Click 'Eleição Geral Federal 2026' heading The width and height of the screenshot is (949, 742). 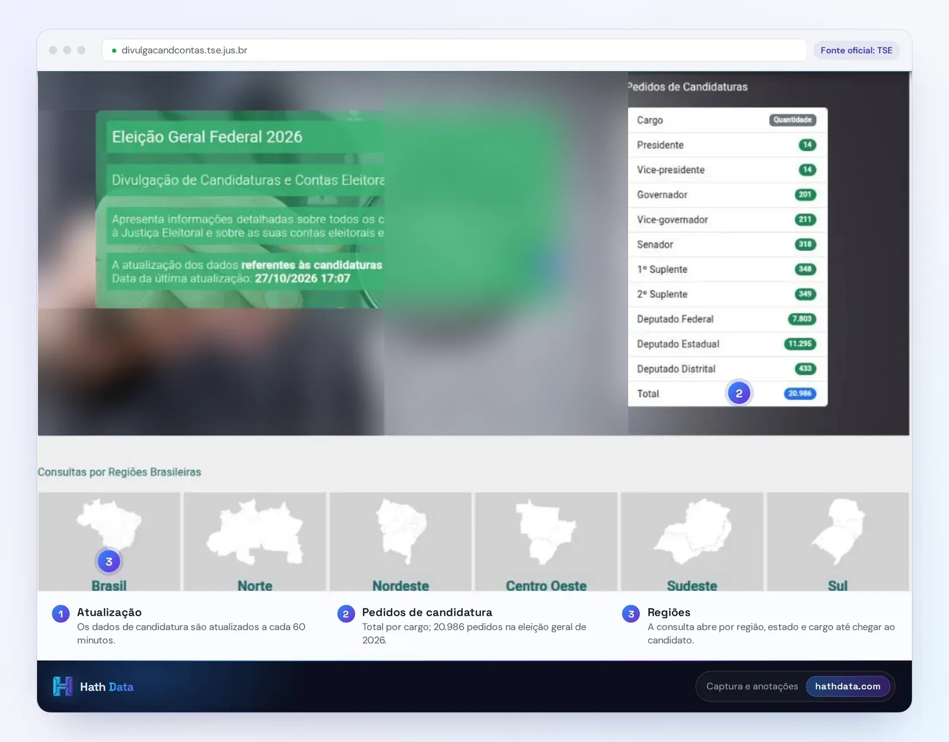coord(207,137)
